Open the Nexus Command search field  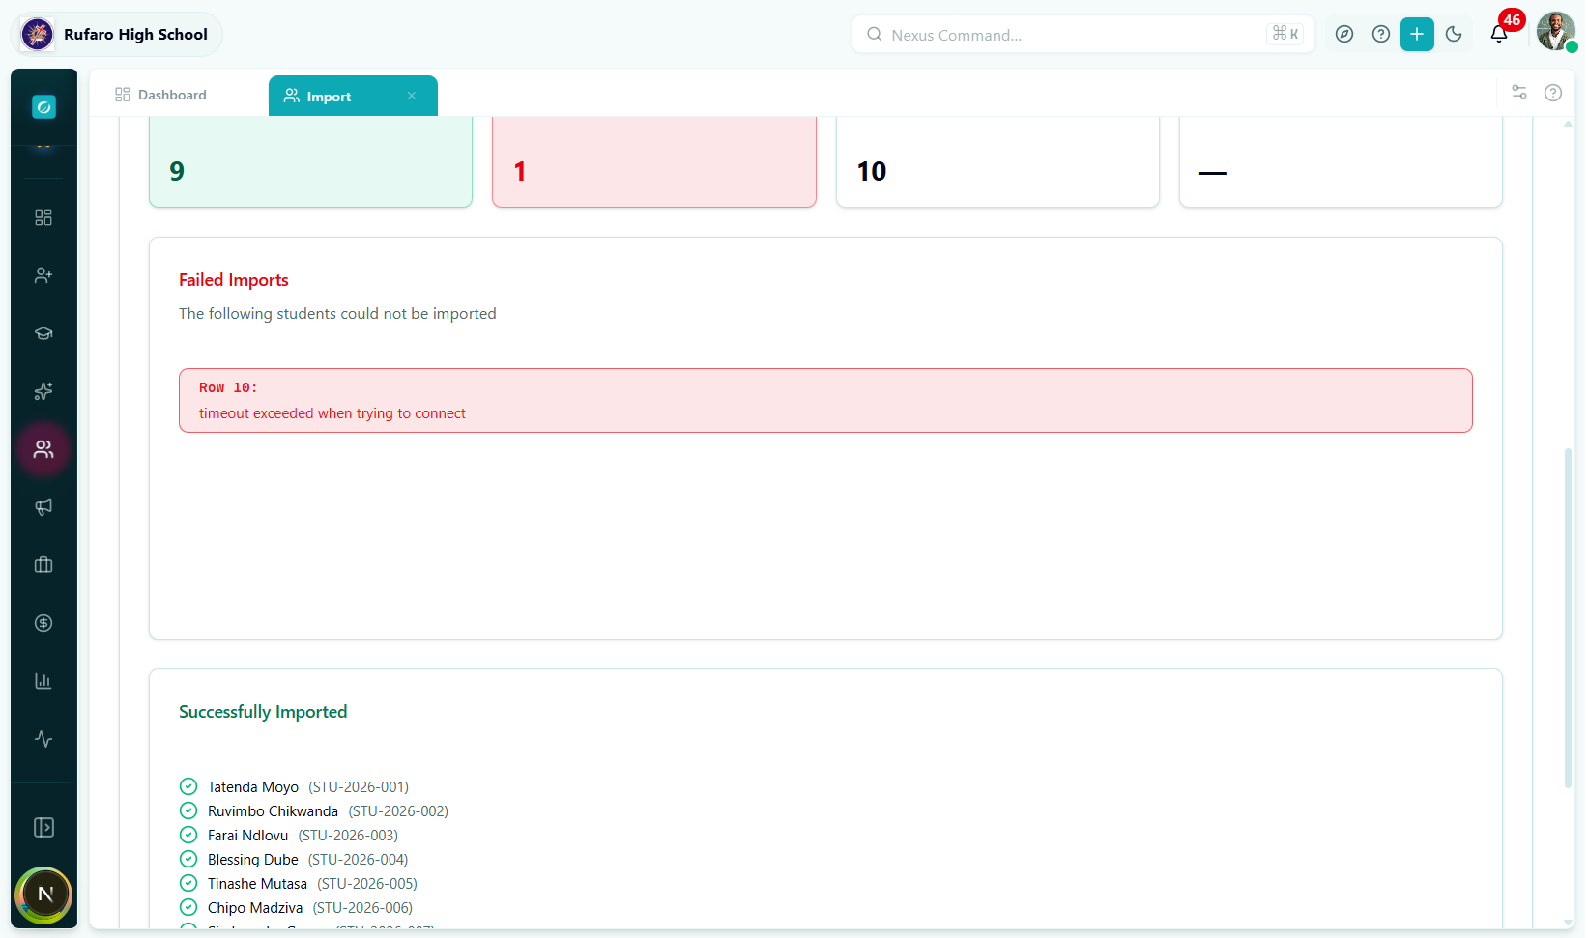click(1083, 35)
